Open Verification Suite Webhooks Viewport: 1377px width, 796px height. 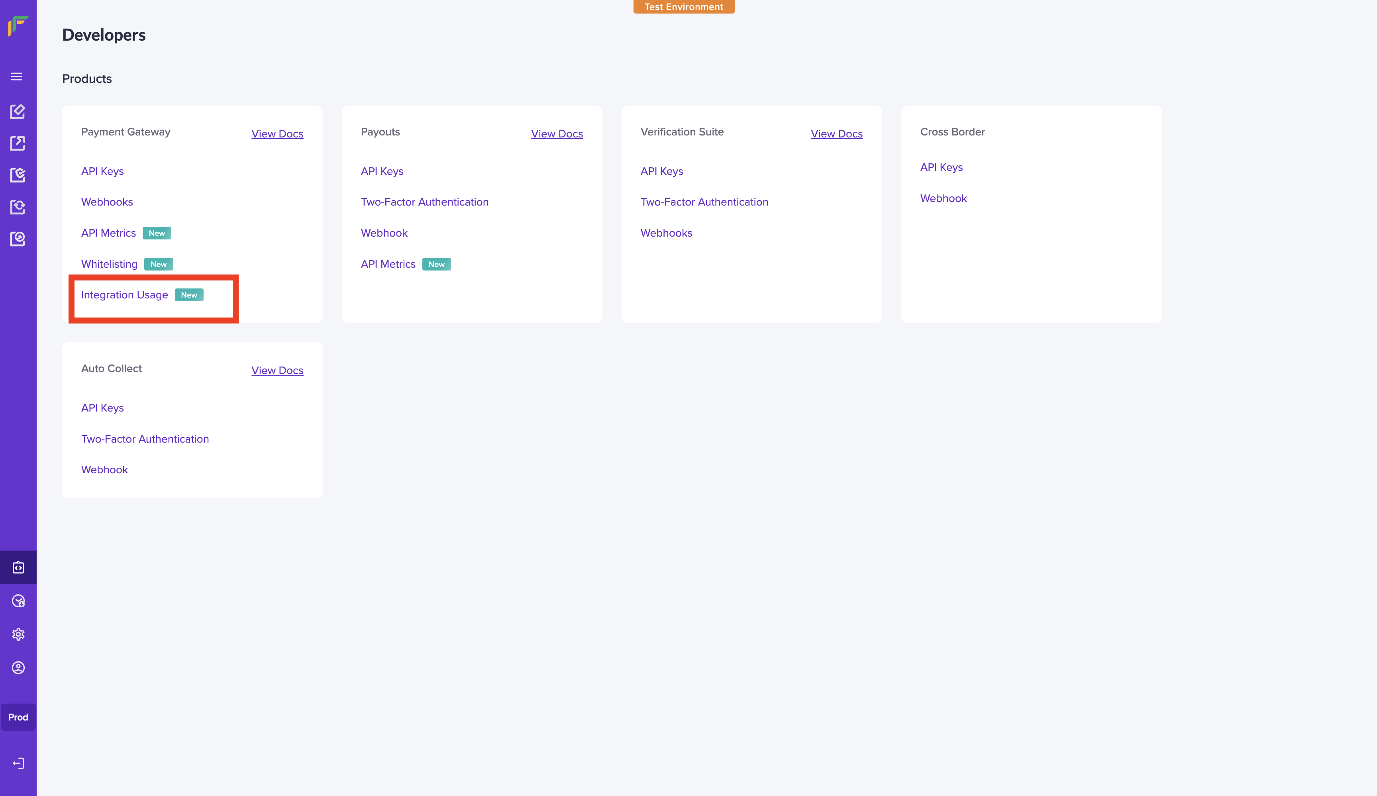point(666,233)
